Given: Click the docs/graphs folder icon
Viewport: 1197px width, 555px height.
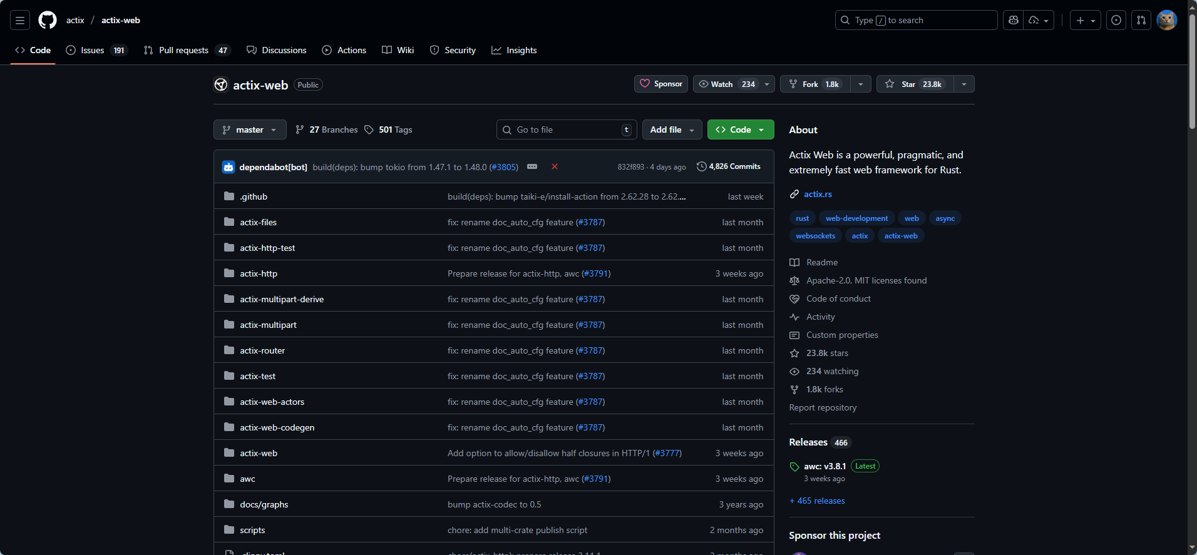Looking at the screenshot, I should point(229,504).
